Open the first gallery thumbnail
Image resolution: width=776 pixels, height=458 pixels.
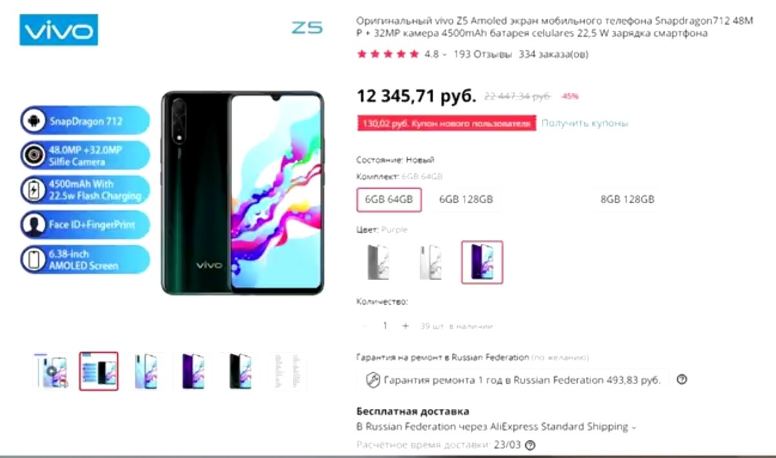(51, 371)
